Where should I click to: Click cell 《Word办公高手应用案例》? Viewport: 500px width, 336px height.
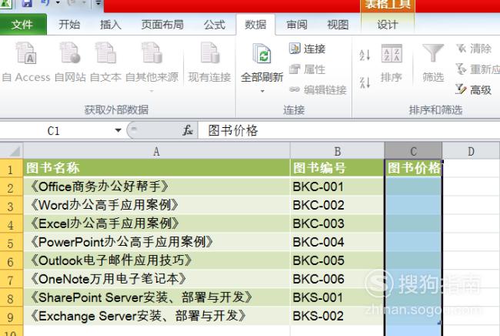coord(157,205)
